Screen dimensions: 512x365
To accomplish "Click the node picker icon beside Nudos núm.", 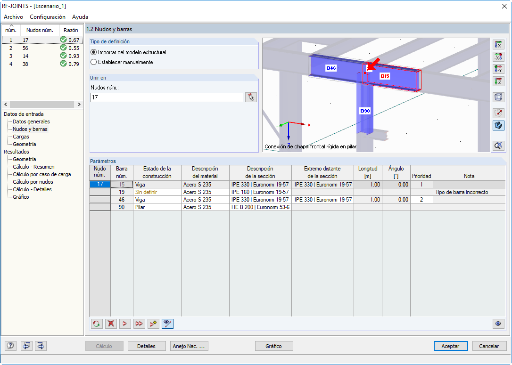I will (x=251, y=97).
